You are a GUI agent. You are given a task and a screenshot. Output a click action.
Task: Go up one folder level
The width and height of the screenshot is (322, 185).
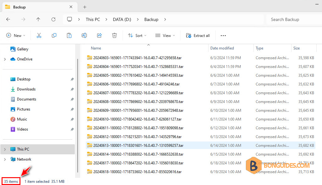(38, 19)
